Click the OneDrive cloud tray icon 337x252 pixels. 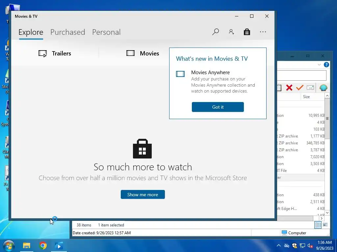tap(287, 245)
